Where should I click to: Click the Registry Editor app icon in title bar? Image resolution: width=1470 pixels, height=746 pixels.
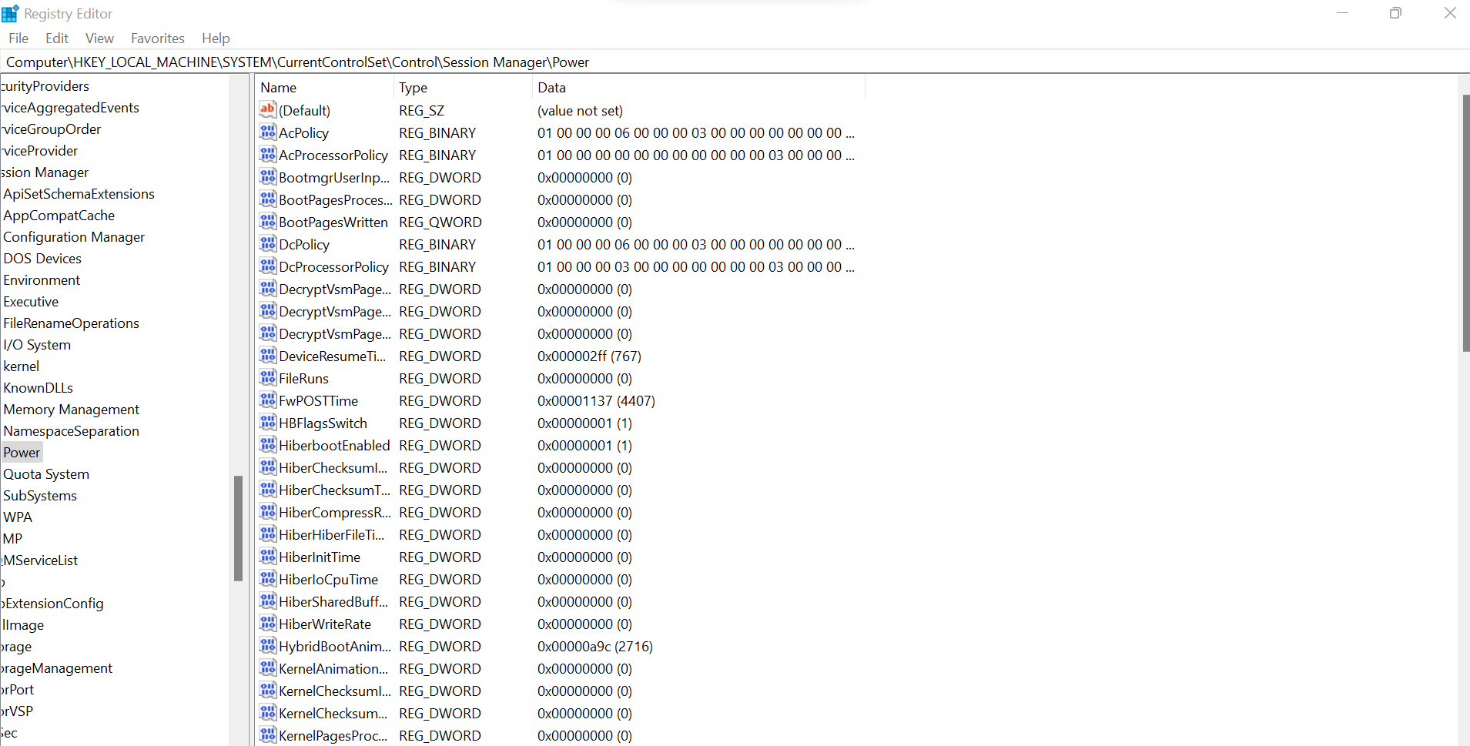tap(11, 14)
